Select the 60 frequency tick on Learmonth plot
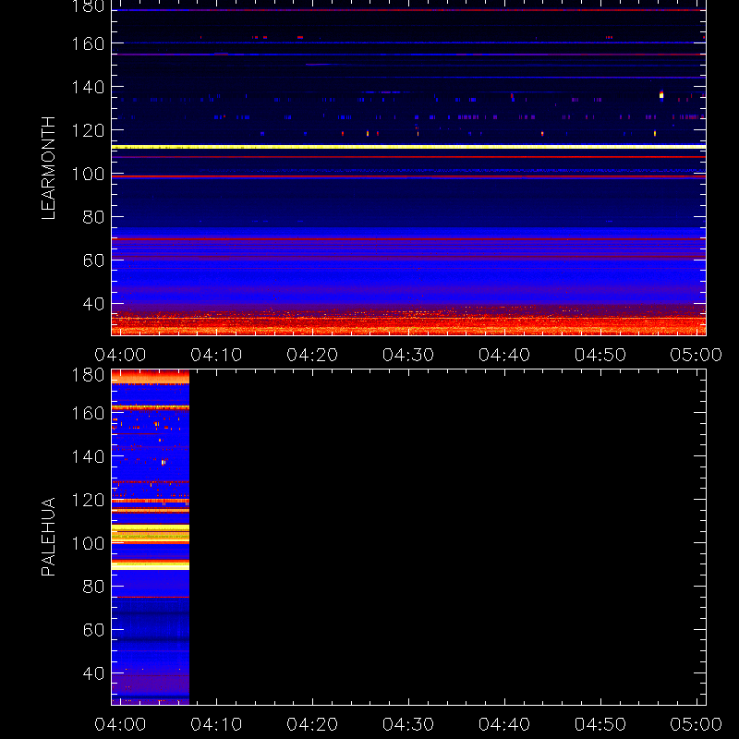Screen dimensions: 739x739 coord(93,260)
